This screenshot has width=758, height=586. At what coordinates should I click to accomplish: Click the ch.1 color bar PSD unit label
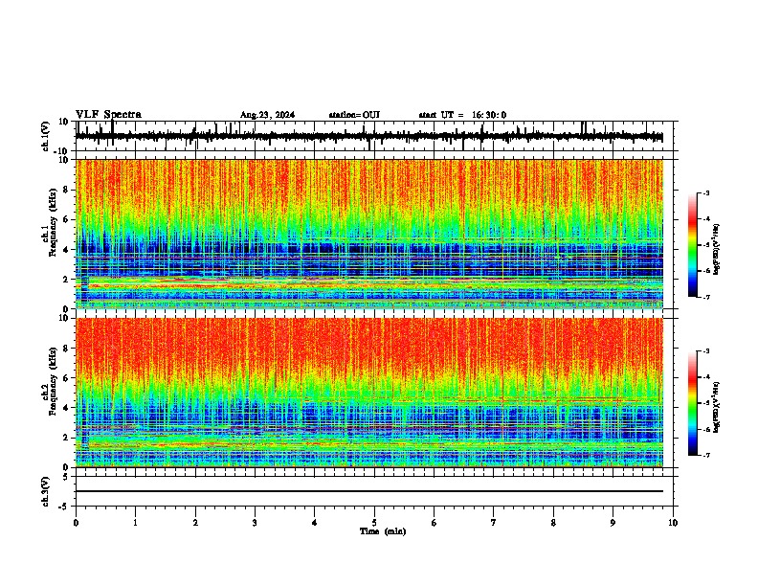click(717, 249)
